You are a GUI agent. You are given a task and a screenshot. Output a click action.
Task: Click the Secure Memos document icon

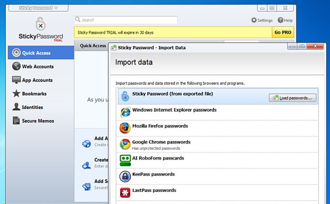click(x=16, y=120)
